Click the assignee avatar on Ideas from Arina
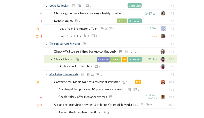 pos(163,36)
